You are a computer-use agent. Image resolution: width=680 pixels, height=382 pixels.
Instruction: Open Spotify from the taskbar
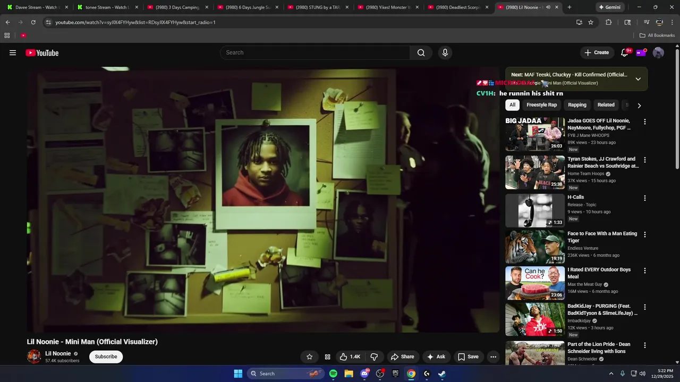pos(333,374)
